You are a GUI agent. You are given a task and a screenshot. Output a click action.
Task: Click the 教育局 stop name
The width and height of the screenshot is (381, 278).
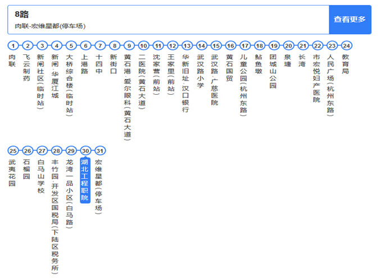(x=345, y=64)
